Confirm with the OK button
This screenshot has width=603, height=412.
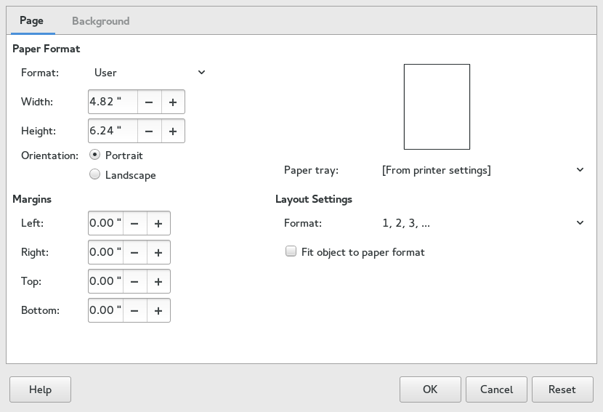[x=430, y=389]
